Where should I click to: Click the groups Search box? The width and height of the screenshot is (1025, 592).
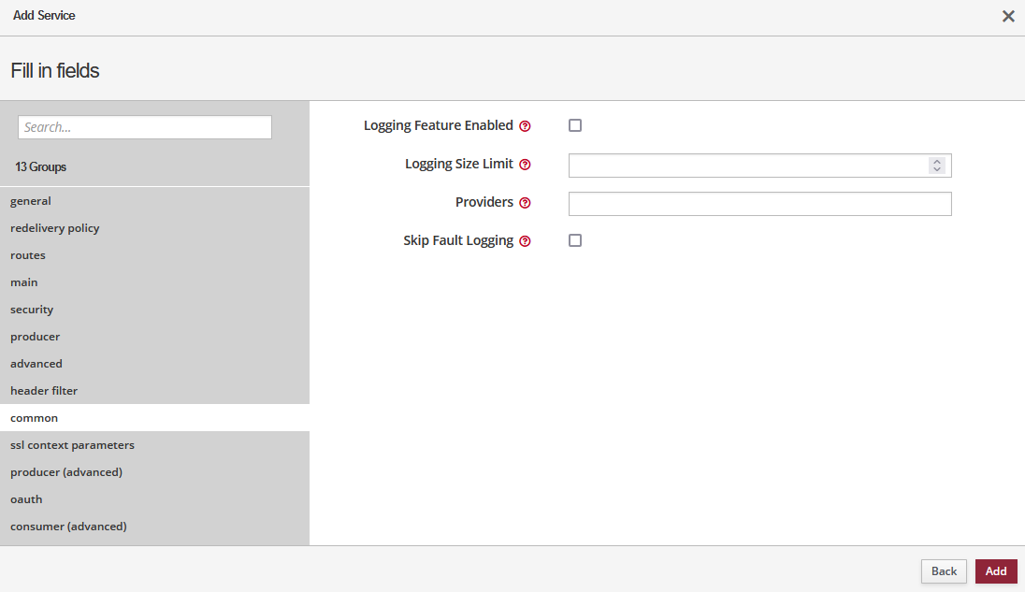tap(145, 127)
